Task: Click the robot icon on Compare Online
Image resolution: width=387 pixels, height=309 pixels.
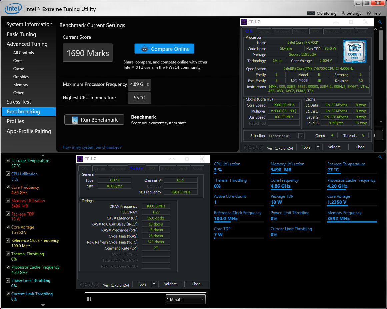Action: (x=144, y=49)
